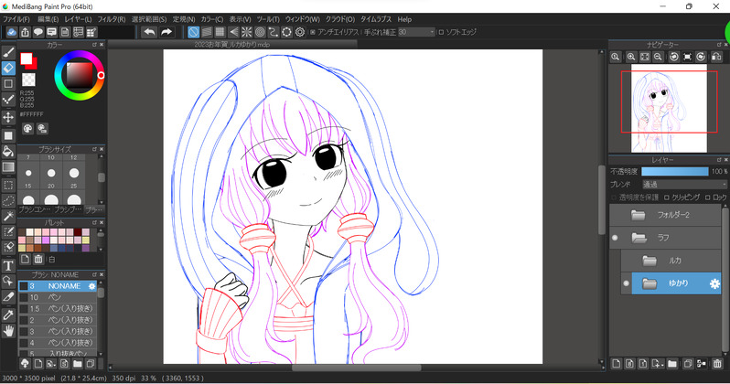Screen dimensions: 730x384
Task: Select the NONAME brush row
Action: coord(58,286)
